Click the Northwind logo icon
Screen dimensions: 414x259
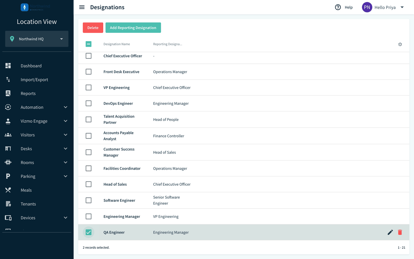coord(25,7)
